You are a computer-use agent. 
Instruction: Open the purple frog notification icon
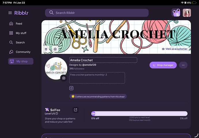tap(176, 13)
